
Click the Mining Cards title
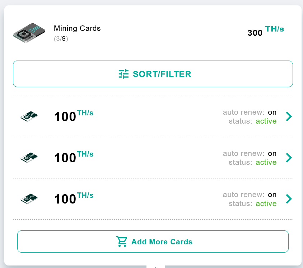77,28
